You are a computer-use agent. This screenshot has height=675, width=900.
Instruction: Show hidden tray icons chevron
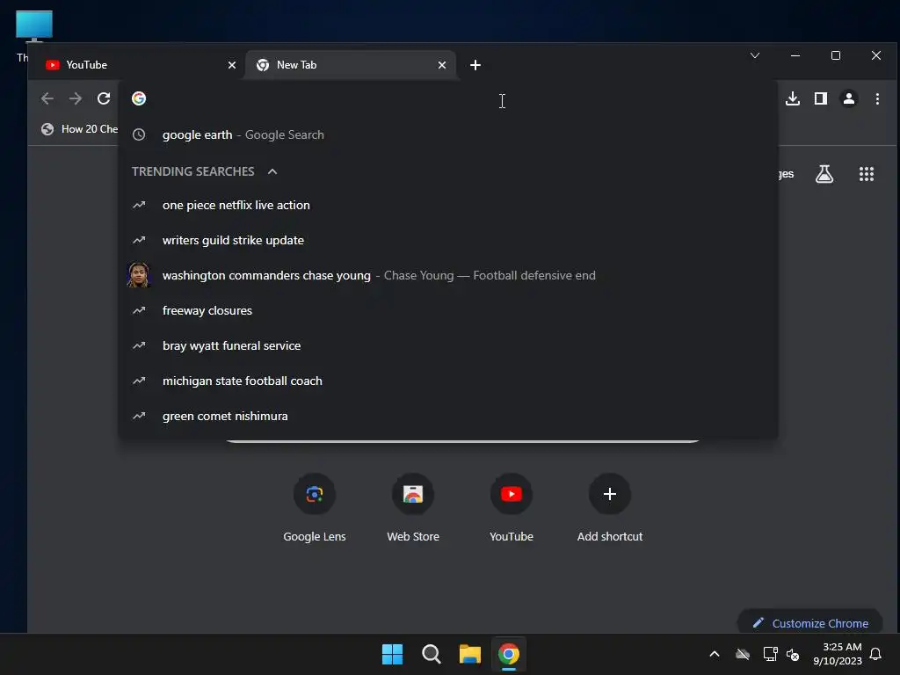point(715,654)
